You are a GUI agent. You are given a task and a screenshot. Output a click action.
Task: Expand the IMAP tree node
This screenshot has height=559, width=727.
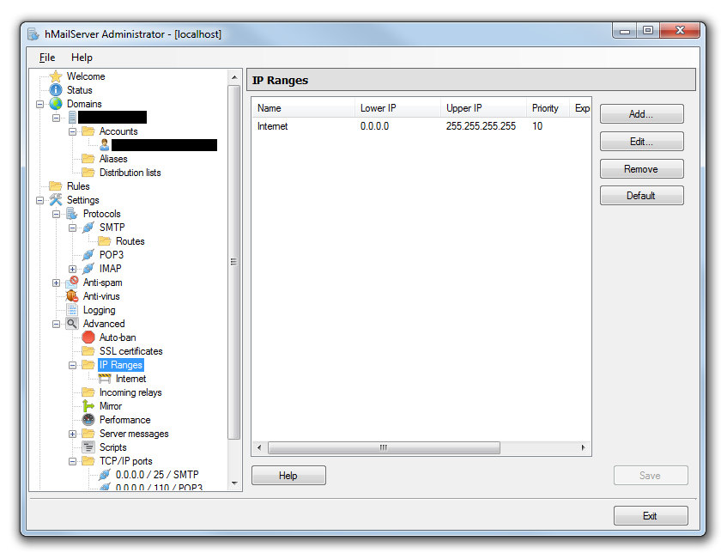[73, 269]
